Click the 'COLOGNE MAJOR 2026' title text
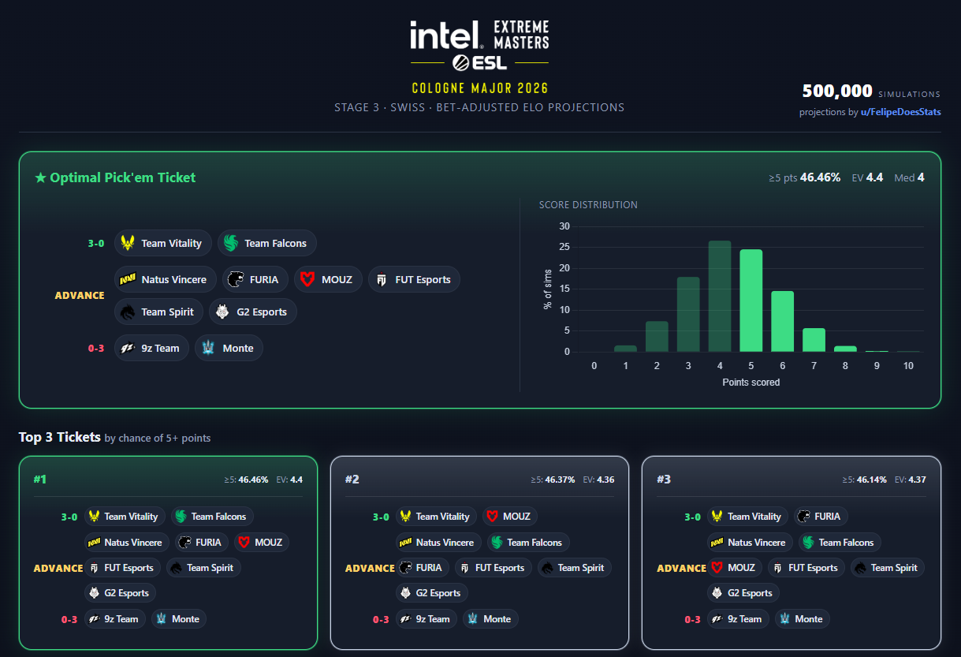 480,88
